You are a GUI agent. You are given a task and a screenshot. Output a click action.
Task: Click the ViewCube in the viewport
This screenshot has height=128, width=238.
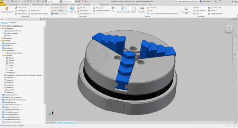(x=229, y=28)
